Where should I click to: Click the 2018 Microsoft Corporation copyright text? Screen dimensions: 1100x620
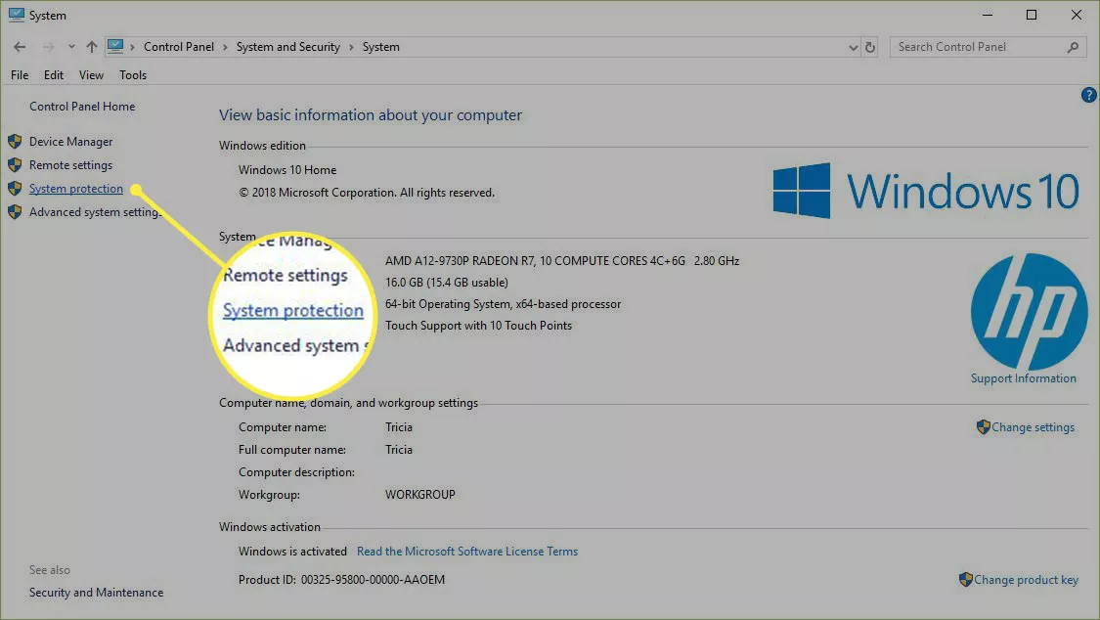click(x=367, y=193)
